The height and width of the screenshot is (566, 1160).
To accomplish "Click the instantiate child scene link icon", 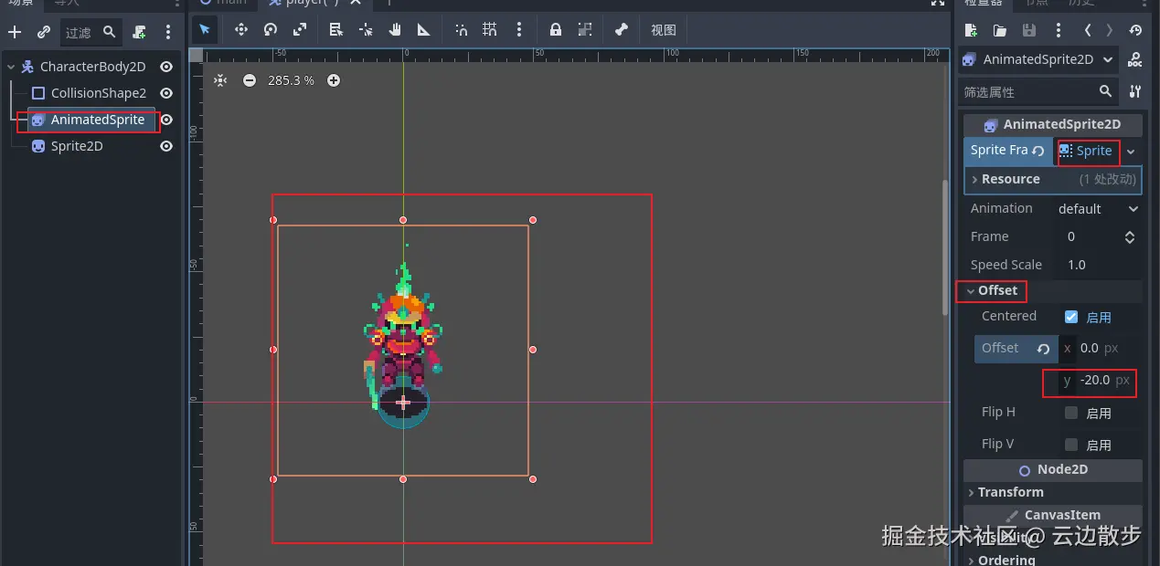I will click(x=44, y=32).
